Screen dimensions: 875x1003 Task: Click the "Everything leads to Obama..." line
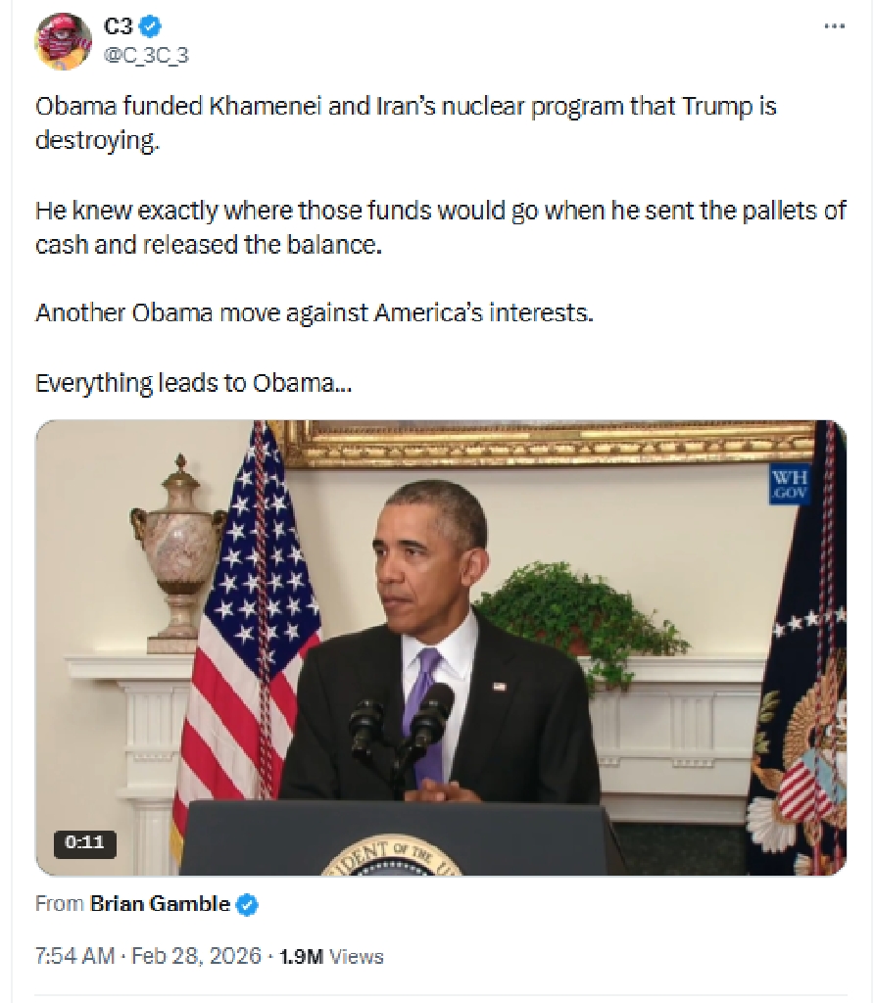coord(193,383)
